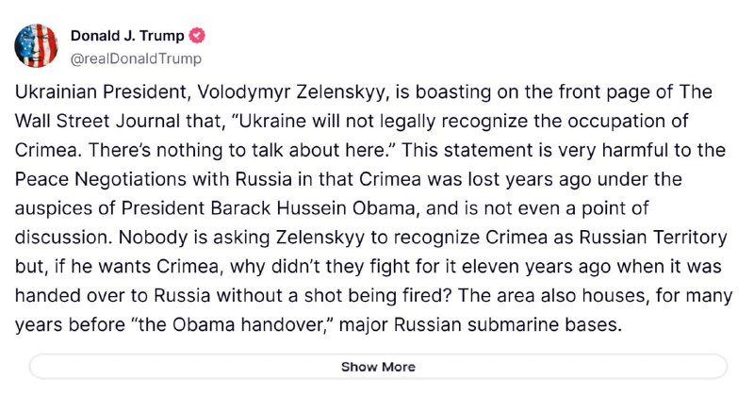Click the name "Volodymyr Zelenskyy" in first line
The width and height of the screenshot is (754, 395).
pyautogui.click(x=293, y=91)
